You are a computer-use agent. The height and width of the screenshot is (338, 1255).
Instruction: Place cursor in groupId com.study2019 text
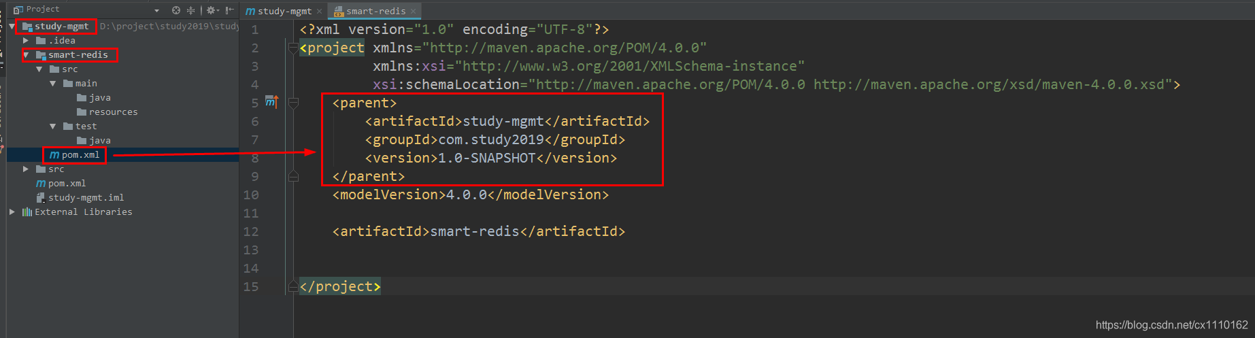click(x=491, y=139)
